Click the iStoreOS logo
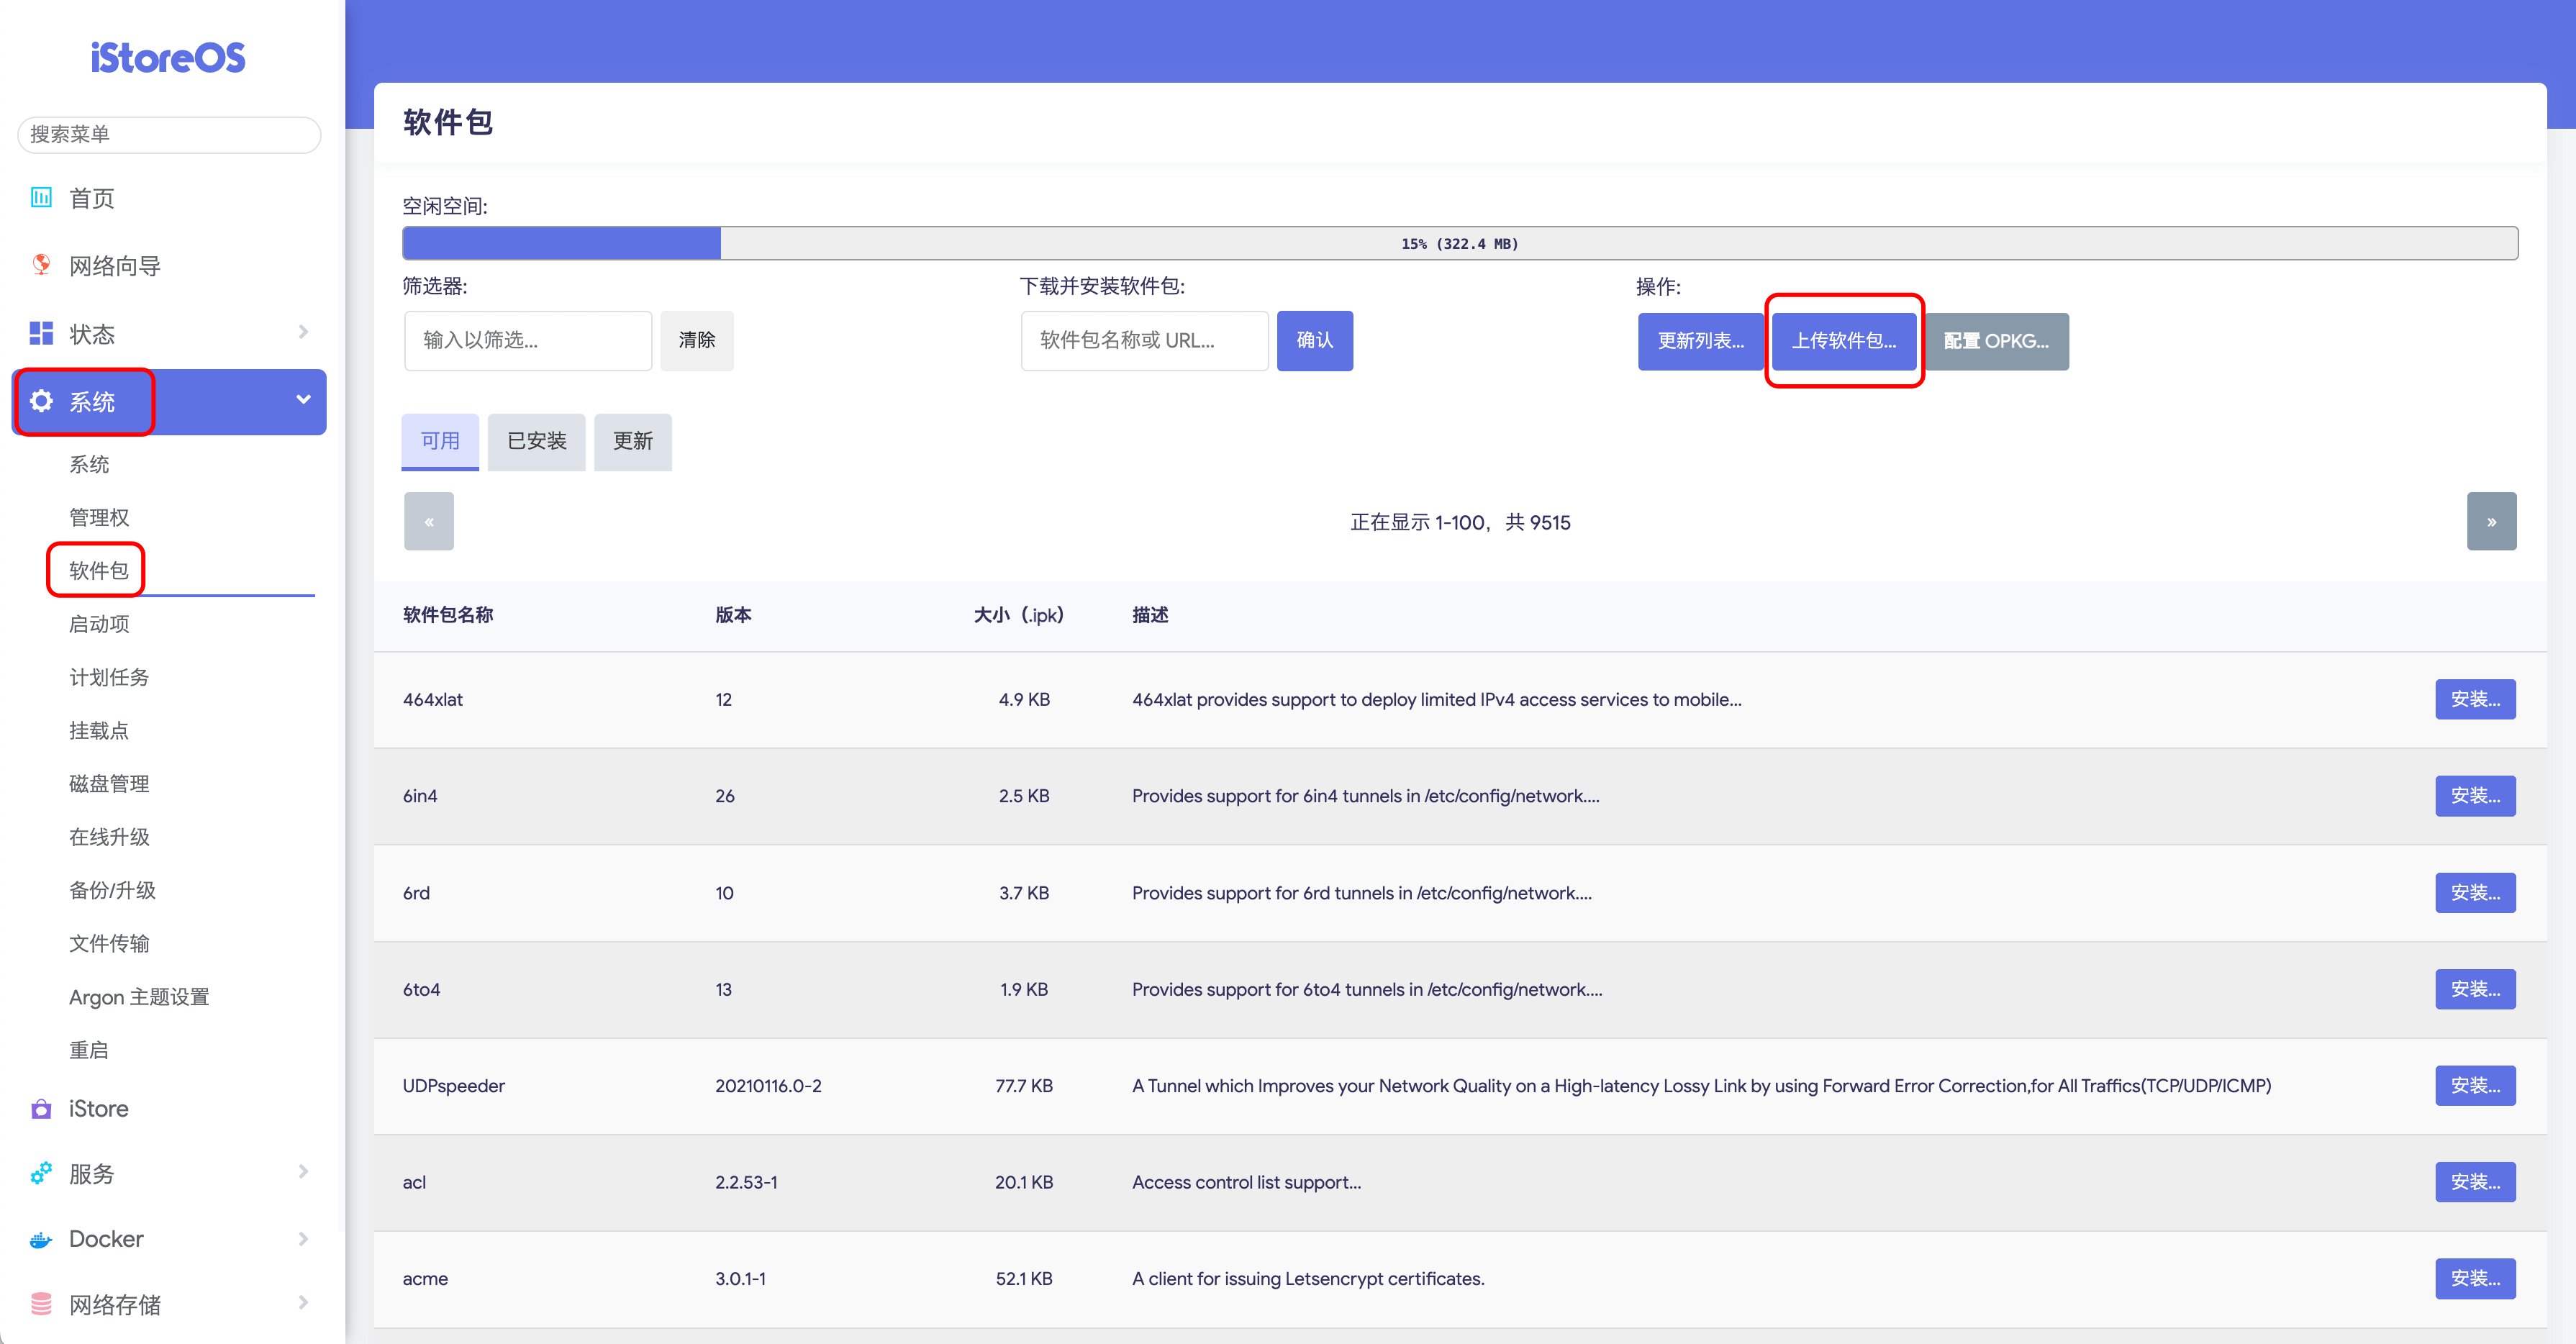The image size is (2576, 1344). click(x=168, y=57)
